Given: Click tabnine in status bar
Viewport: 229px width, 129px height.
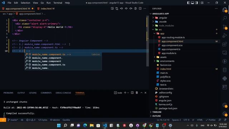Looking at the screenshot, I should tap(55, 120).
